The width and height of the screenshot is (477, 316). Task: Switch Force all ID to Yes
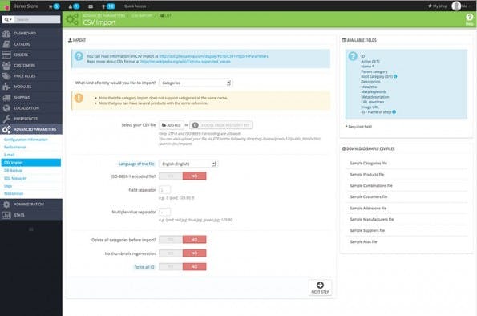coord(171,267)
